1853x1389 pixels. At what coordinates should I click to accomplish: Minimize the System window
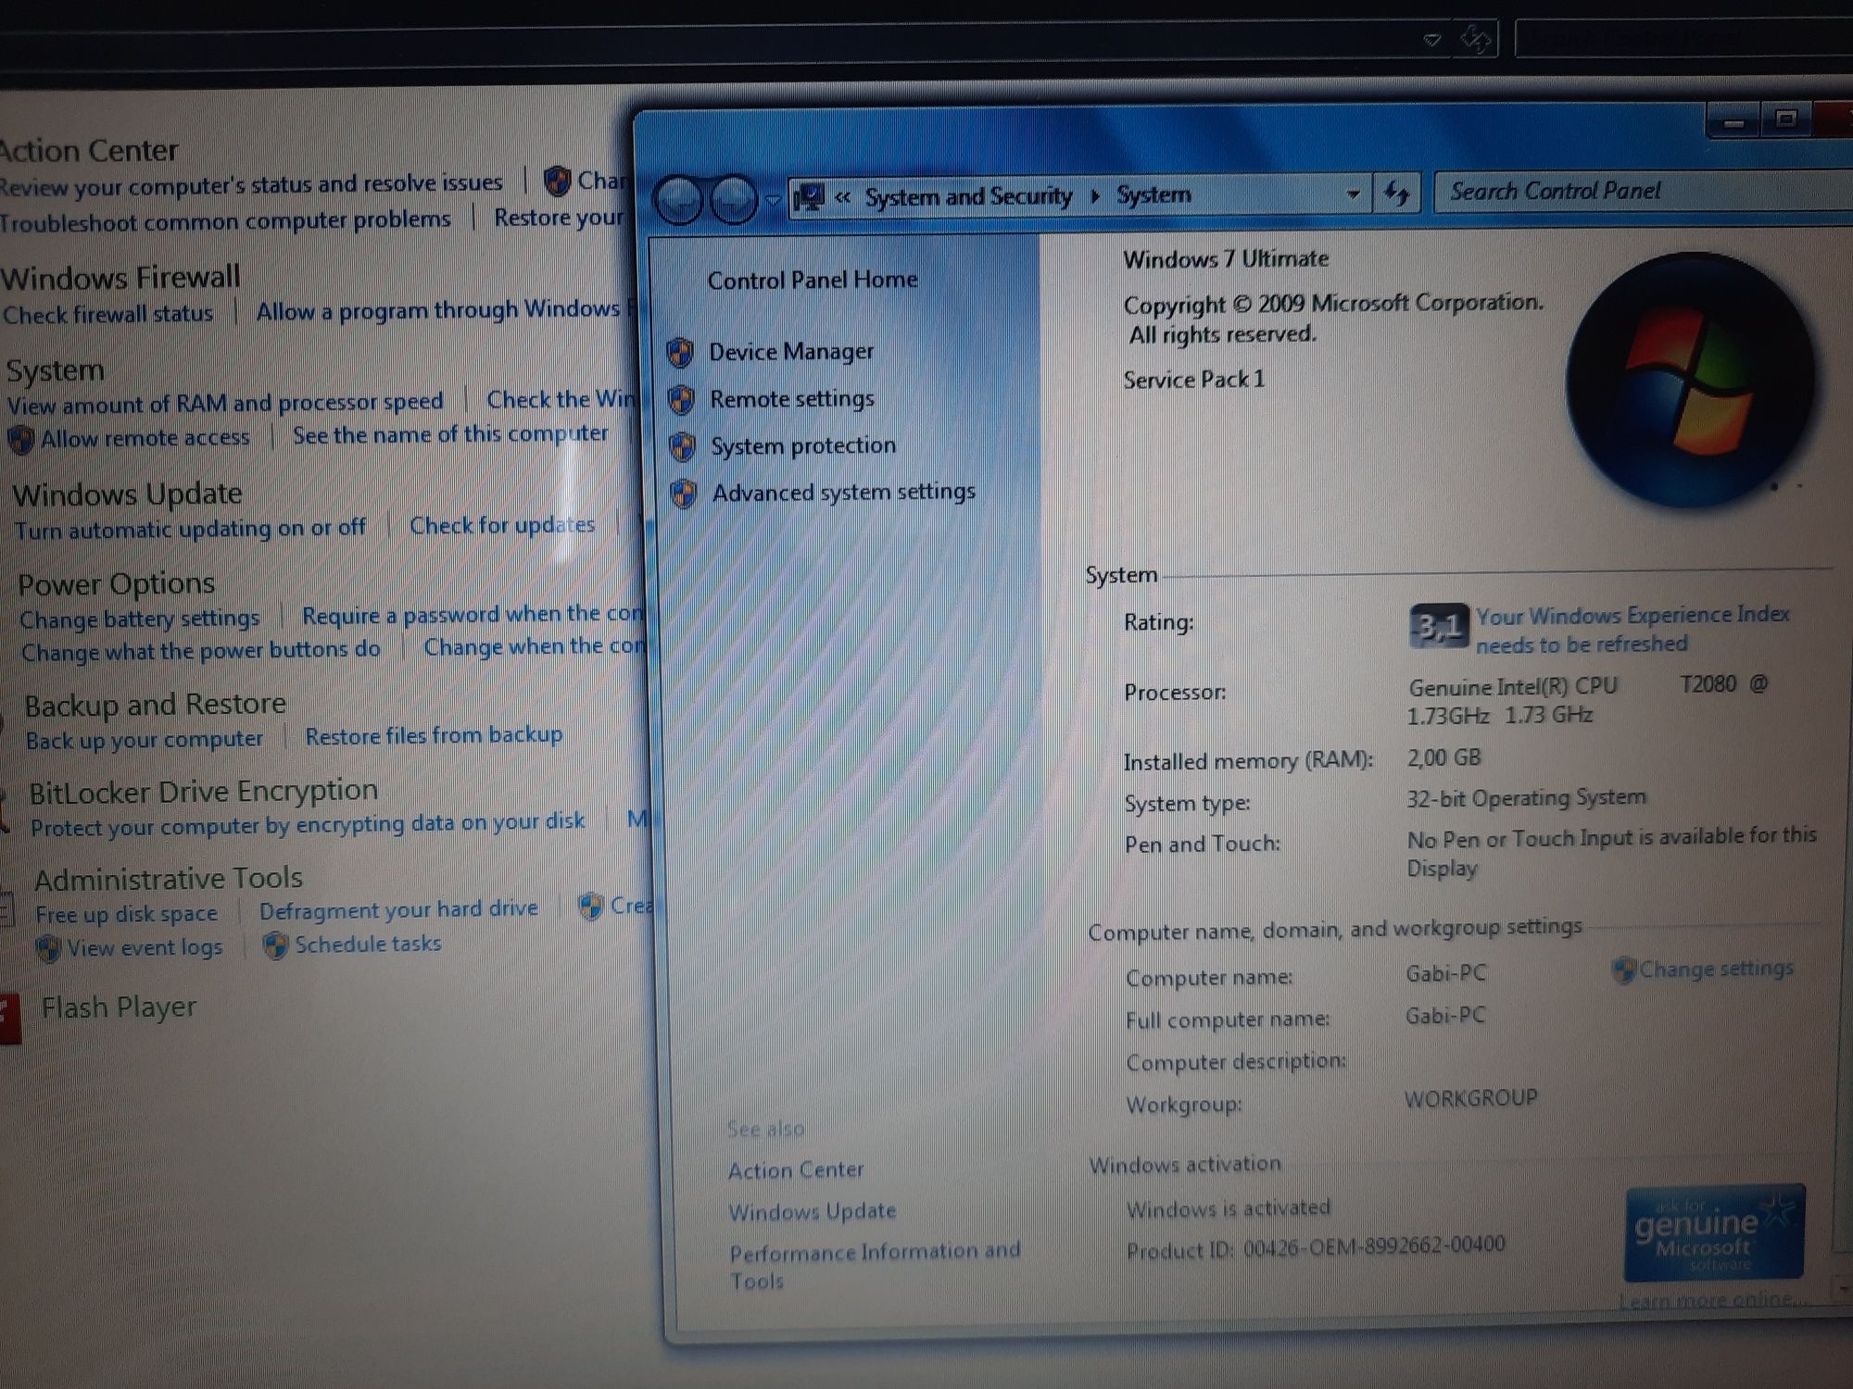tap(1734, 121)
